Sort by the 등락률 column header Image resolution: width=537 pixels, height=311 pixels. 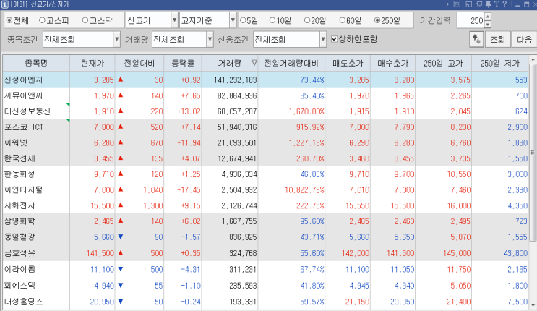pyautogui.click(x=183, y=63)
